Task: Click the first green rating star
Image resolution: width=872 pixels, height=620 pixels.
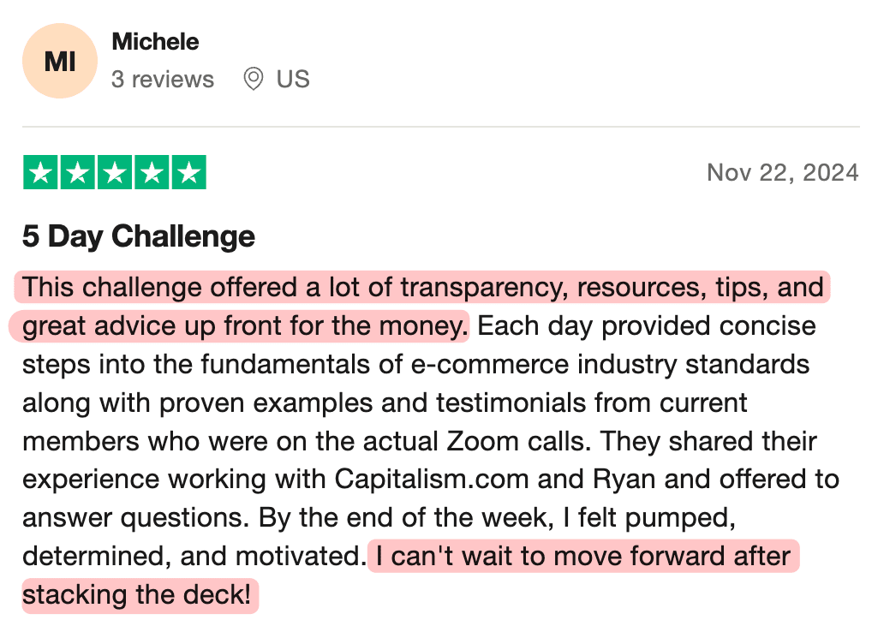Action: (40, 173)
